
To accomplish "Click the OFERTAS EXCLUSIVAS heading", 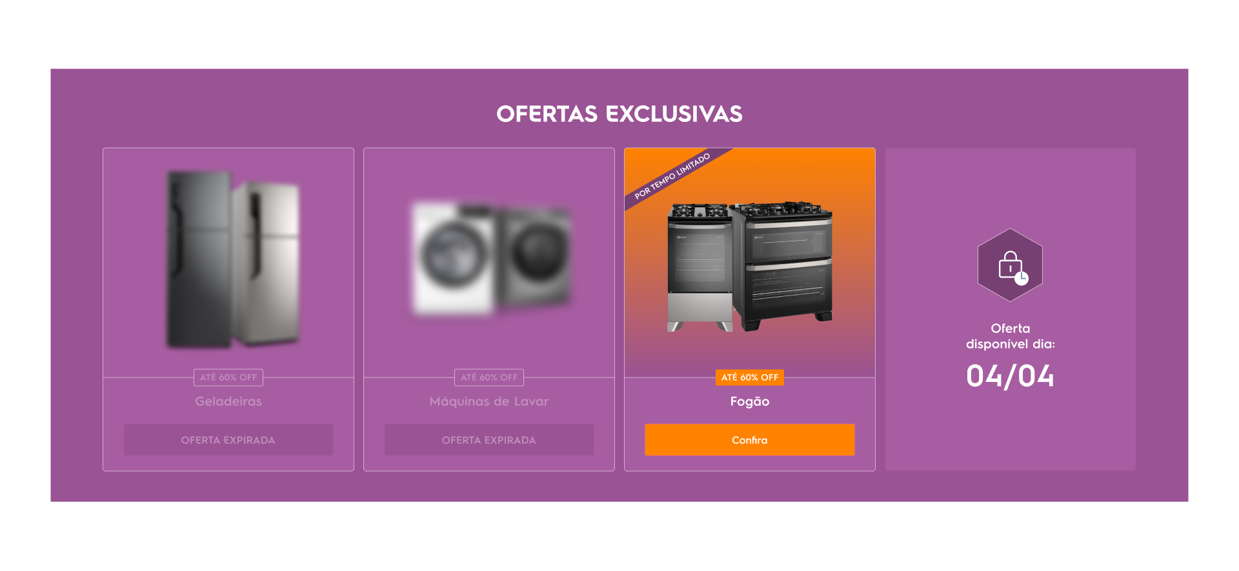I will [x=619, y=114].
